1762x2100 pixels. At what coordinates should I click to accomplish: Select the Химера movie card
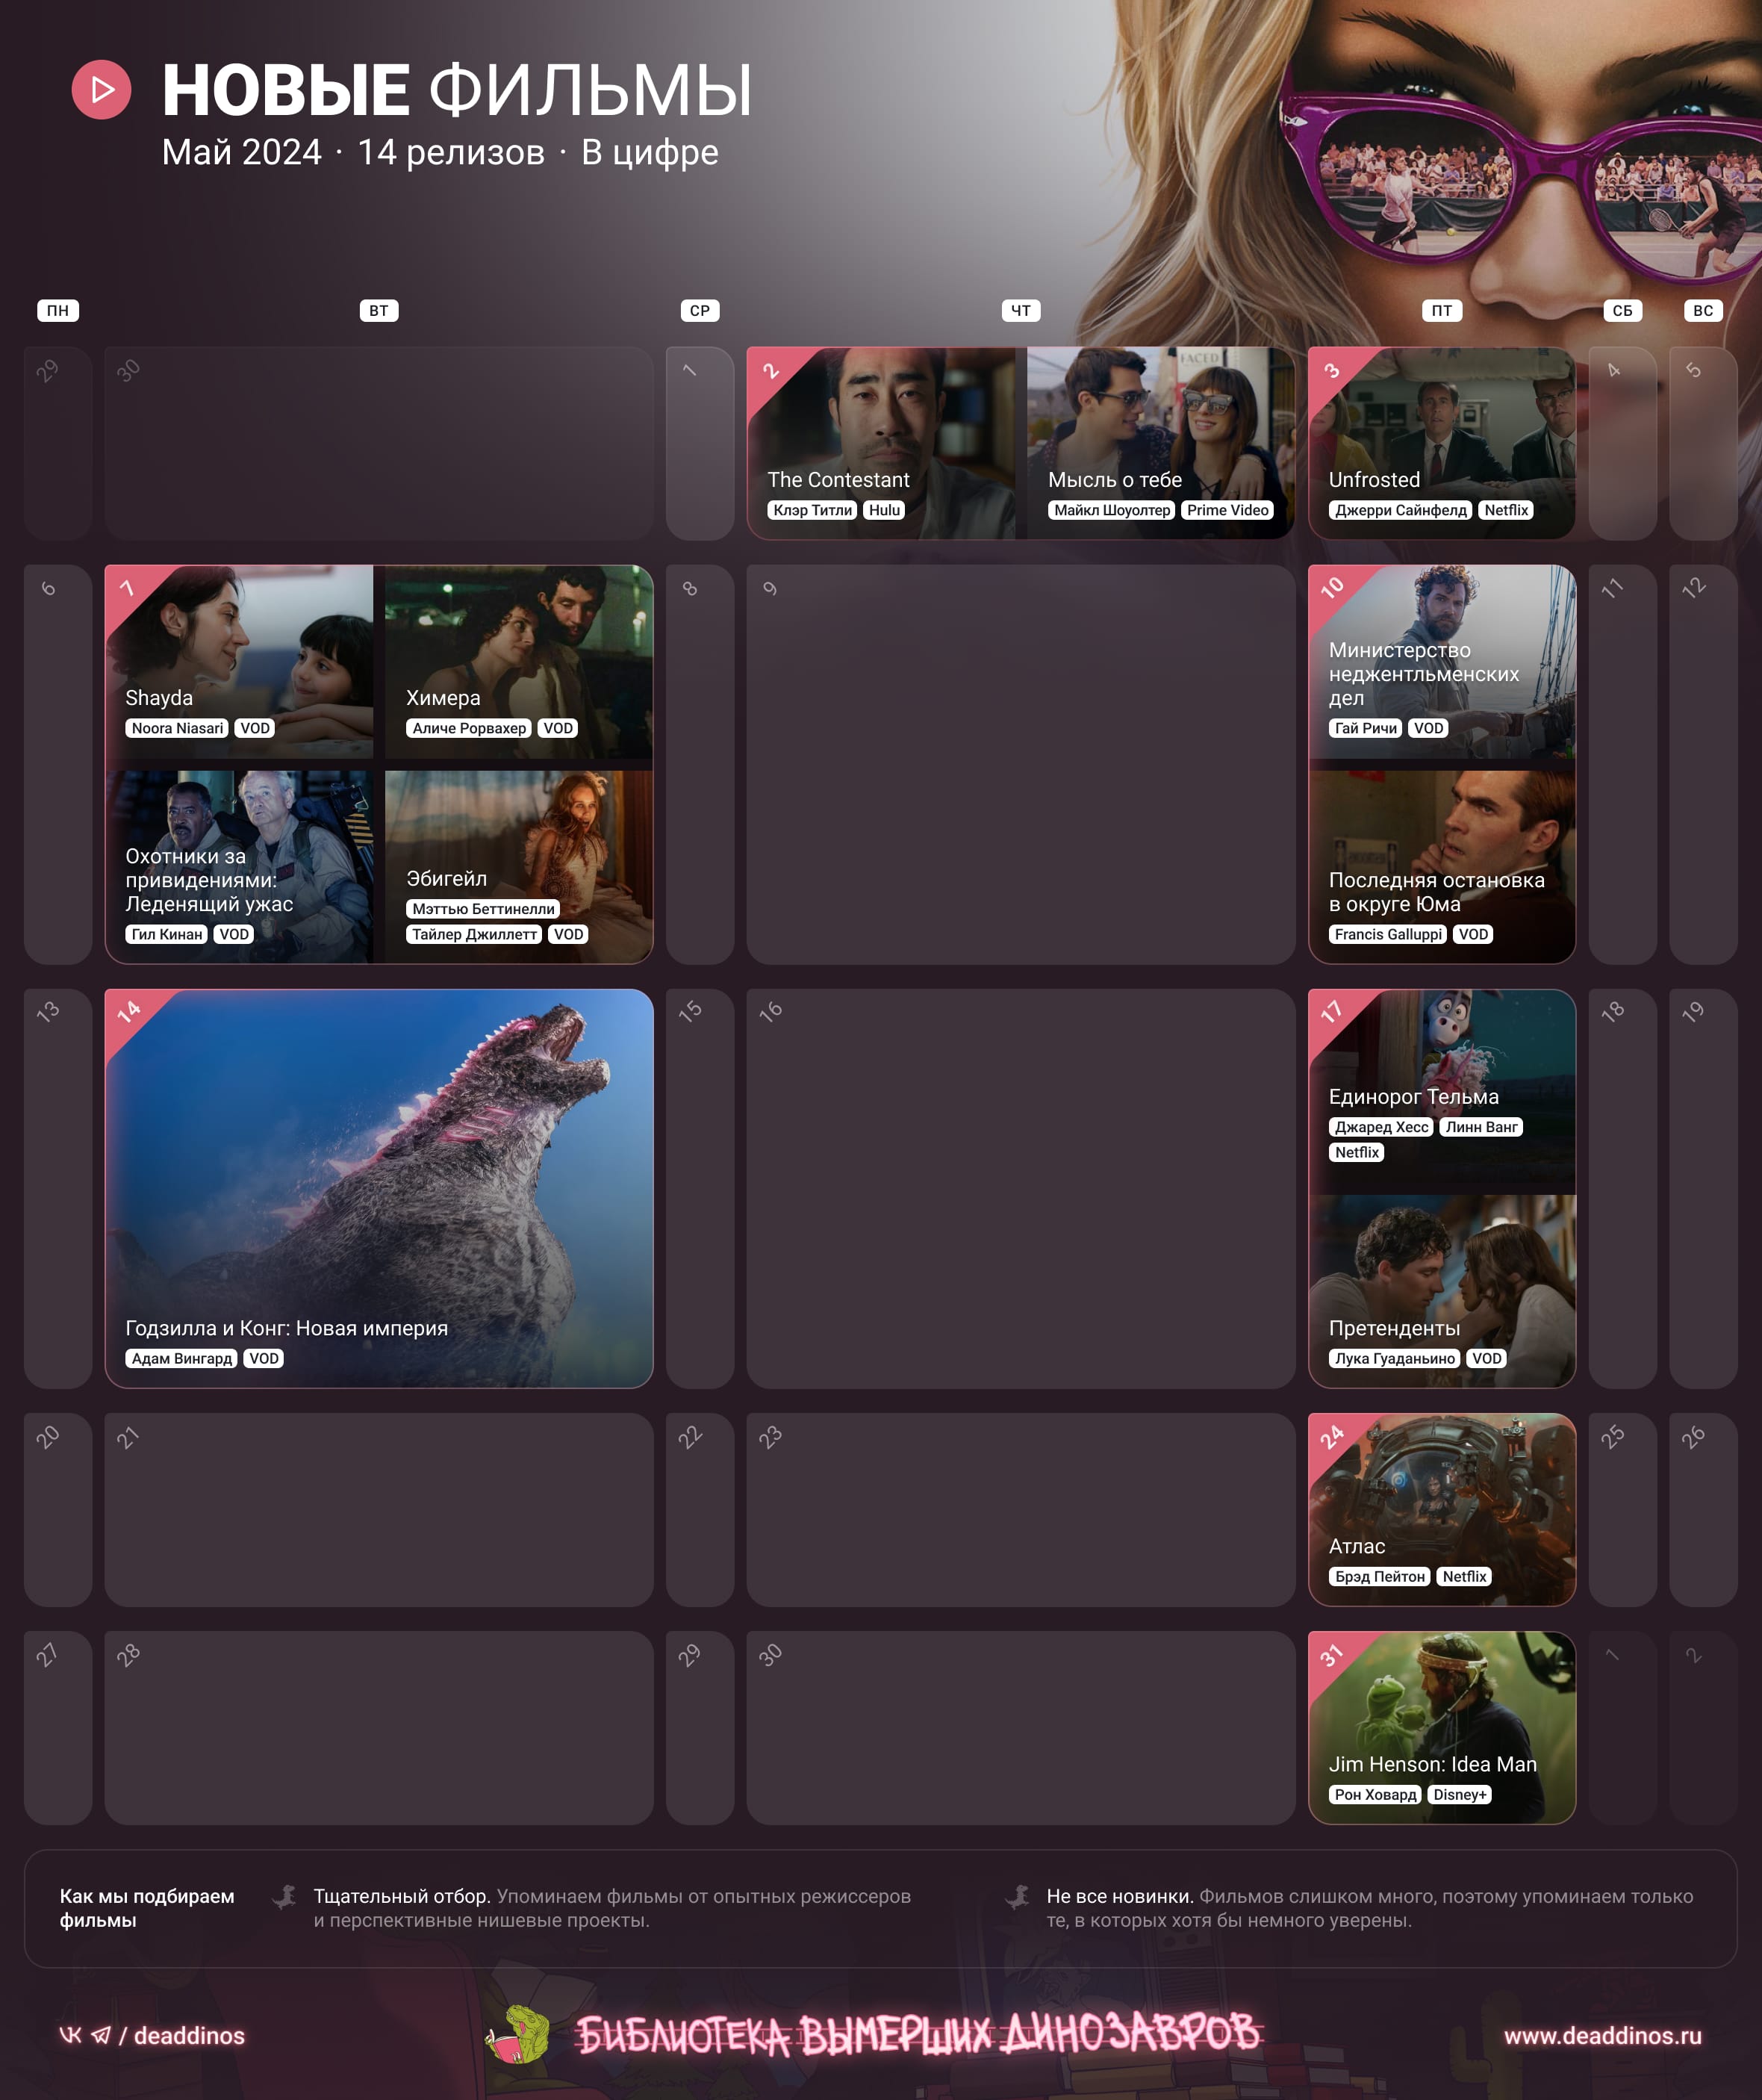tap(519, 661)
